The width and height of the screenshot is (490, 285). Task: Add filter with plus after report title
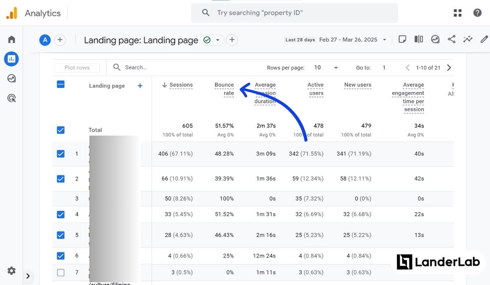(x=232, y=40)
